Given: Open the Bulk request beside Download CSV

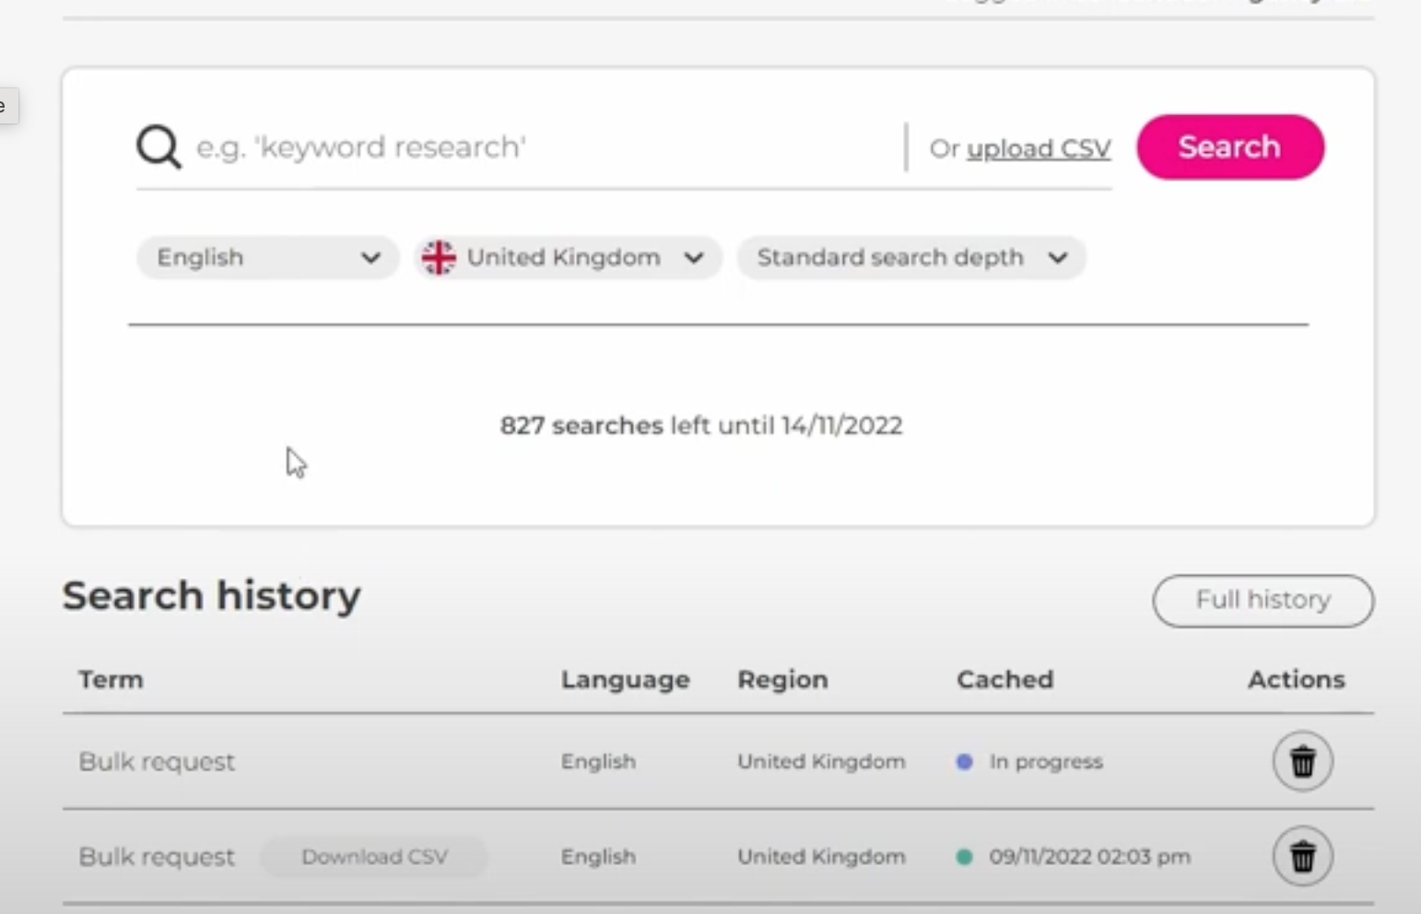Looking at the screenshot, I should (157, 857).
